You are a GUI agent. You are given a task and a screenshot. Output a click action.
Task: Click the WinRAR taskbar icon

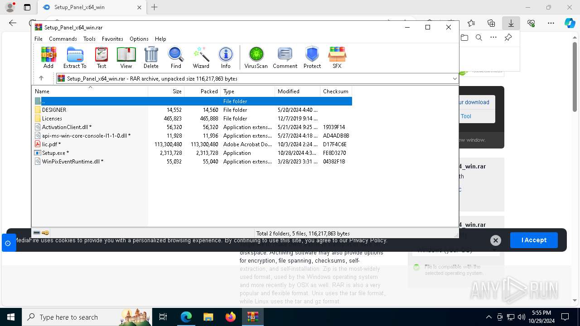[x=253, y=317]
